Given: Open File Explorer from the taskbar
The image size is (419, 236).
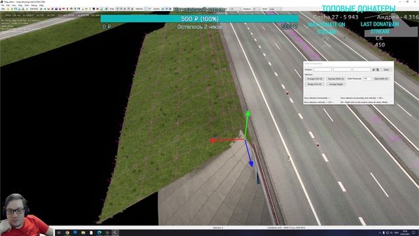Looking at the screenshot, I should pyautogui.click(x=83, y=233).
